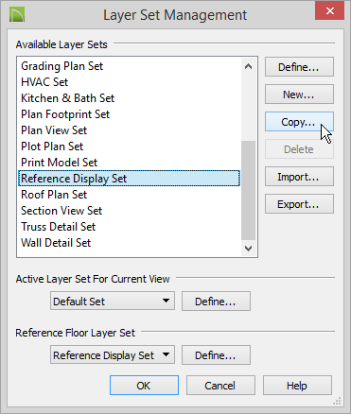
Task: Click the Copy... button
Action: pos(299,122)
